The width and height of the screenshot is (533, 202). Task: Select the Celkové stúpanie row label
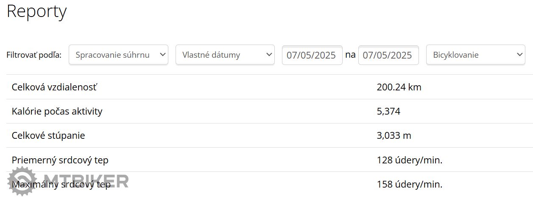[x=48, y=136]
